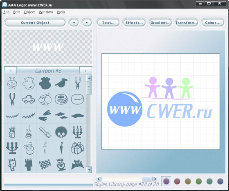Screen dimensions: 229x191
Task: Choose the checkered flag shape icon
Action: coord(45,165)
